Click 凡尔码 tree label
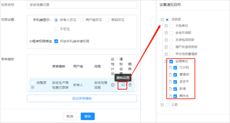This screenshot has height=123, width=230. [184, 67]
